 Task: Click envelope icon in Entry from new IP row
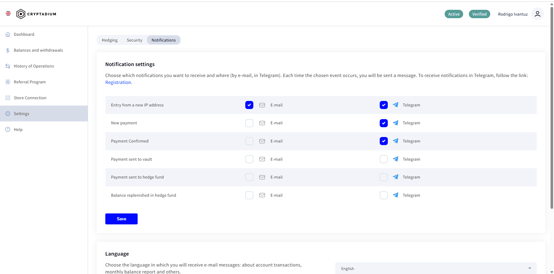pyautogui.click(x=262, y=105)
